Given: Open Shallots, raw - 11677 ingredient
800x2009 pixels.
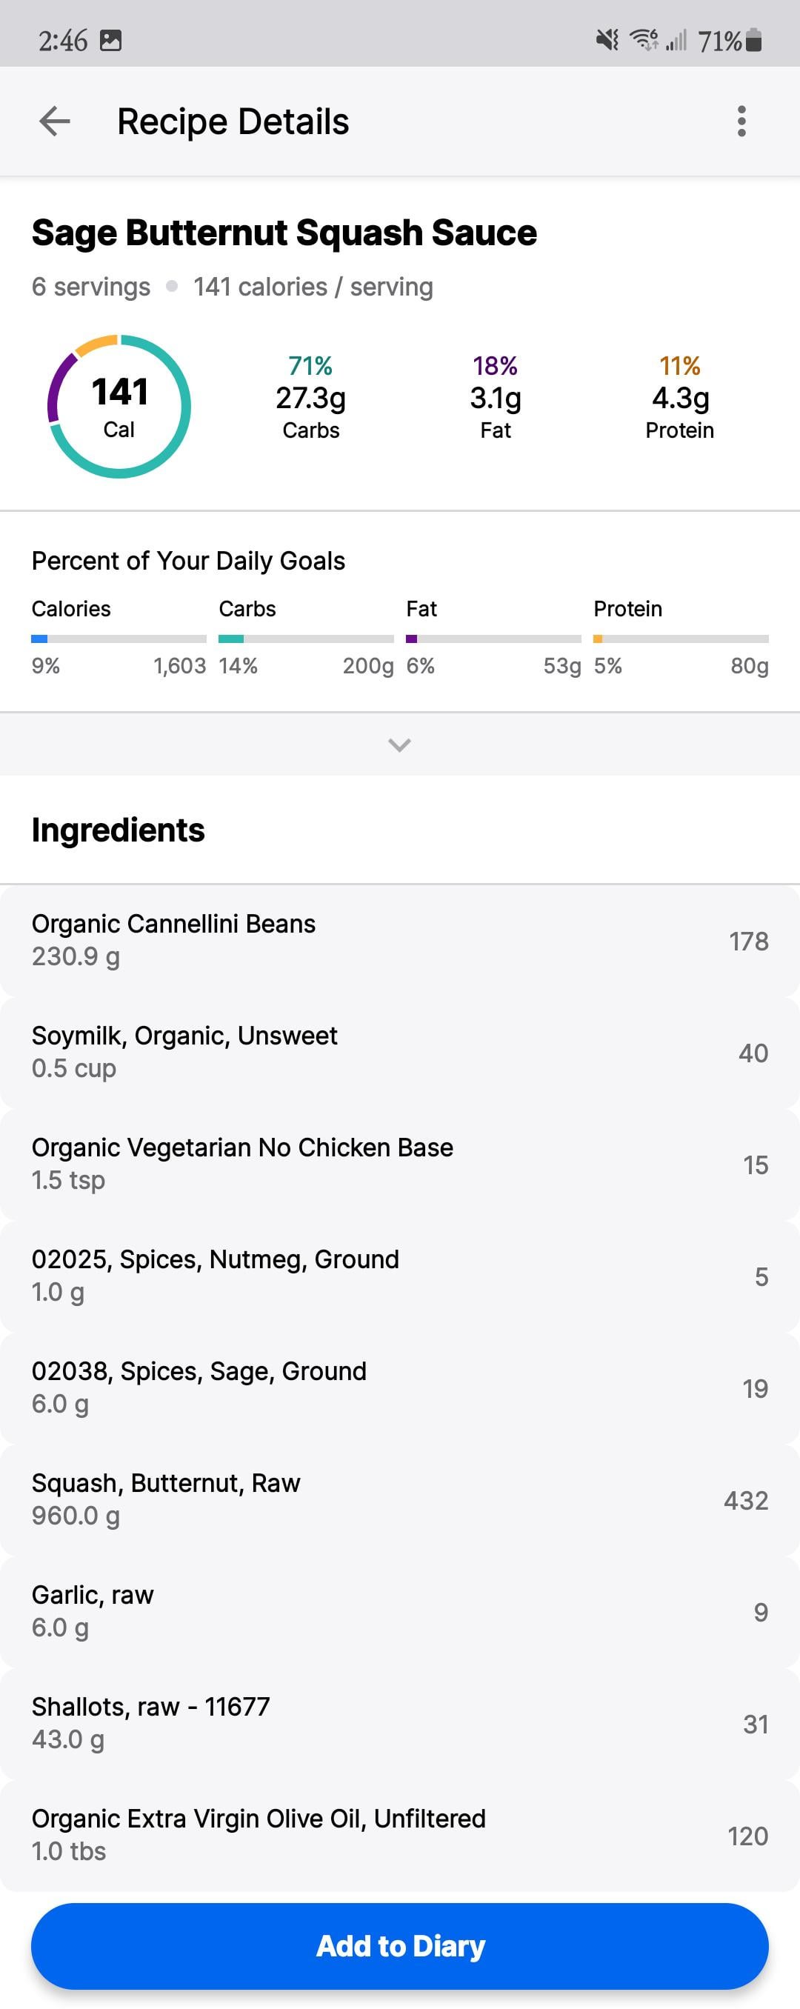Looking at the screenshot, I should (x=399, y=1722).
